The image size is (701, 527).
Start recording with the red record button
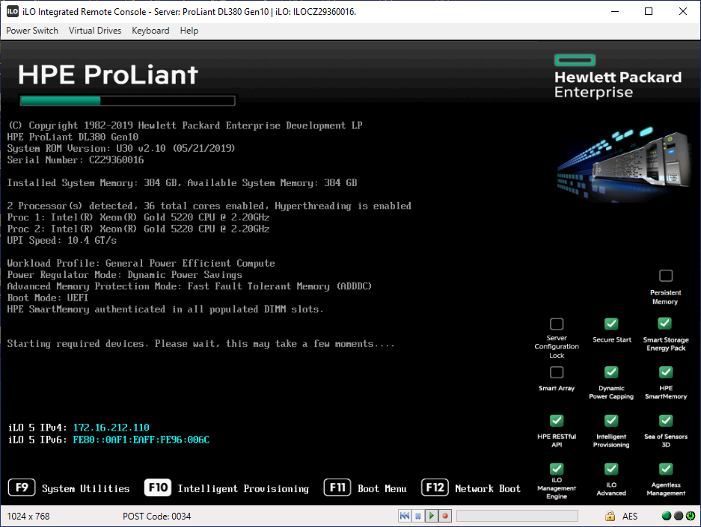coord(445,516)
